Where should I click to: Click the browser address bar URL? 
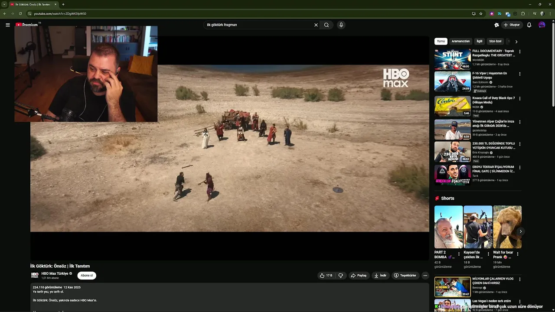(60, 13)
